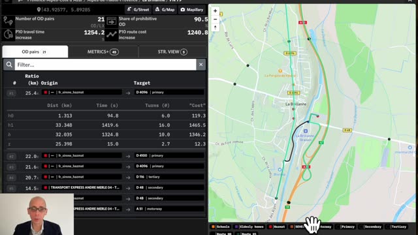Switch to the METRICS+ tab

(103, 52)
